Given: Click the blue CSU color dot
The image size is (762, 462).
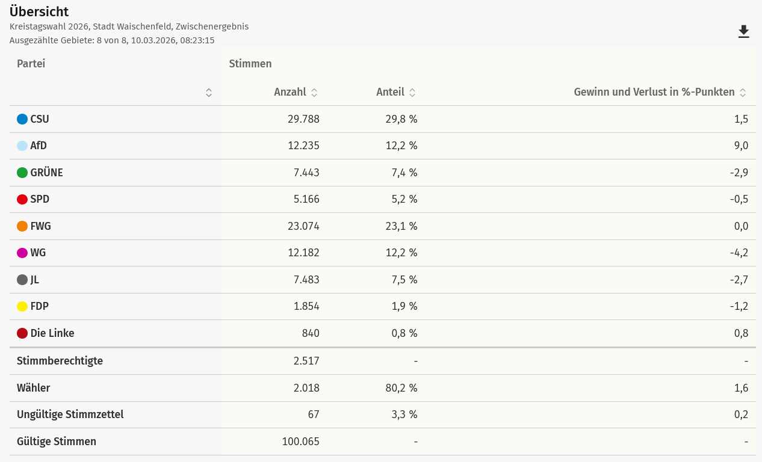Looking at the screenshot, I should tap(22, 119).
